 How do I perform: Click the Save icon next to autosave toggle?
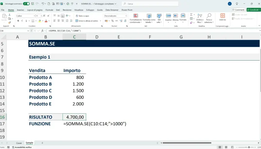[33, 4]
